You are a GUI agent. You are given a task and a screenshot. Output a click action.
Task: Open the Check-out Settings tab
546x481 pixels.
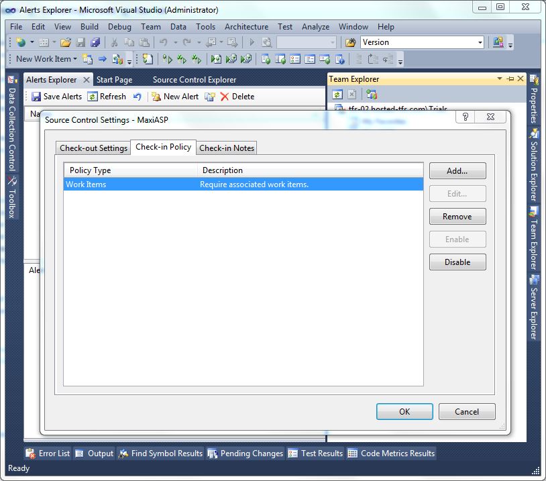93,148
